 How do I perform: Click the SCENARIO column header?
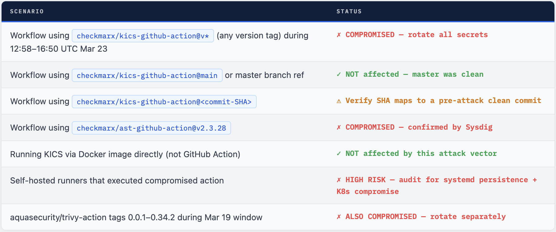[x=27, y=11]
